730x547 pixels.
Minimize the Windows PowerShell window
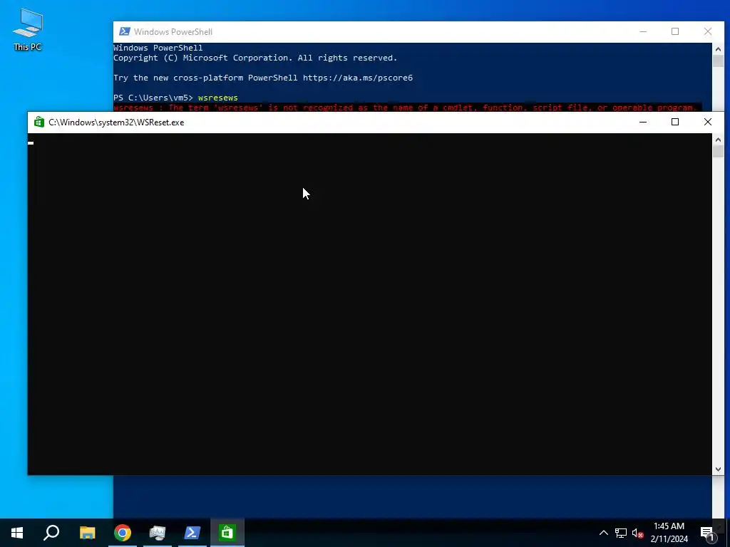pos(643,31)
